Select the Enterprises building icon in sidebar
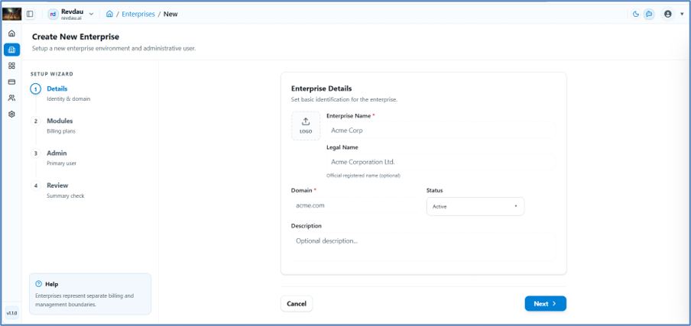The height and width of the screenshot is (326, 691). [12, 50]
